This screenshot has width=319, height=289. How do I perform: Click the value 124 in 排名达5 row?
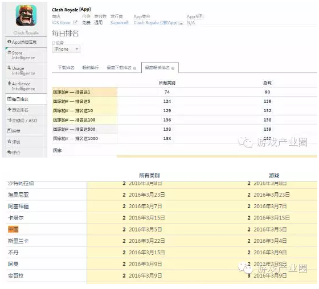pos(167,101)
